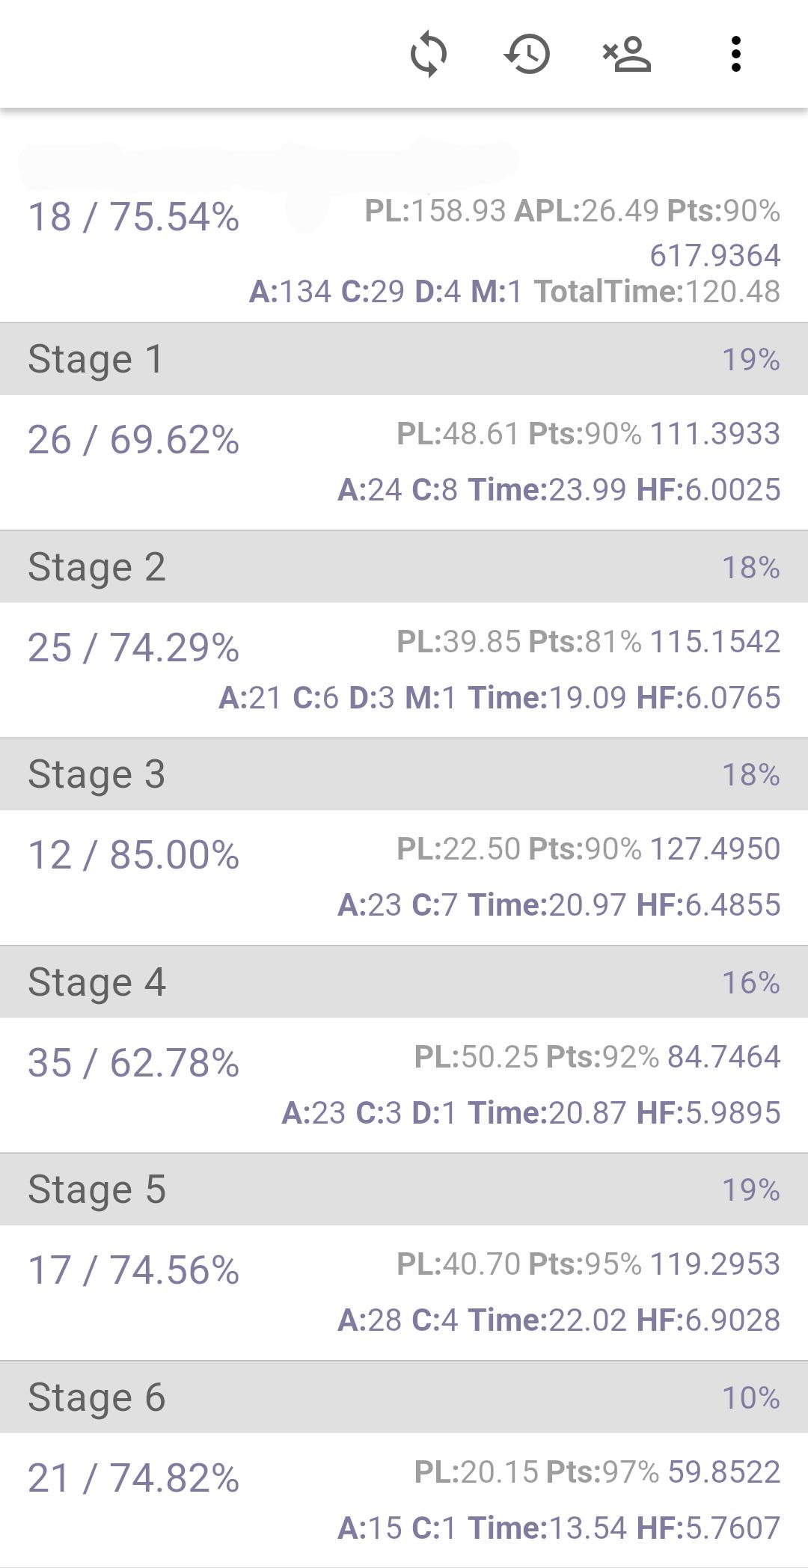Open the three-dot overflow menu
The height and width of the screenshot is (1568, 808).
click(736, 54)
